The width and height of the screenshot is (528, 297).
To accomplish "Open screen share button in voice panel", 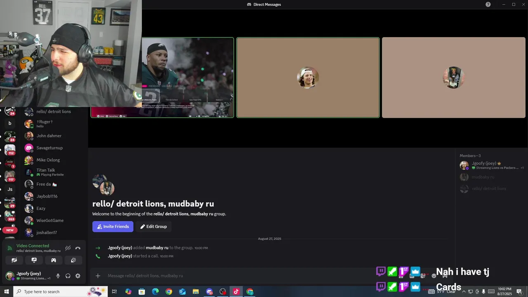I will pyautogui.click(x=34, y=260).
